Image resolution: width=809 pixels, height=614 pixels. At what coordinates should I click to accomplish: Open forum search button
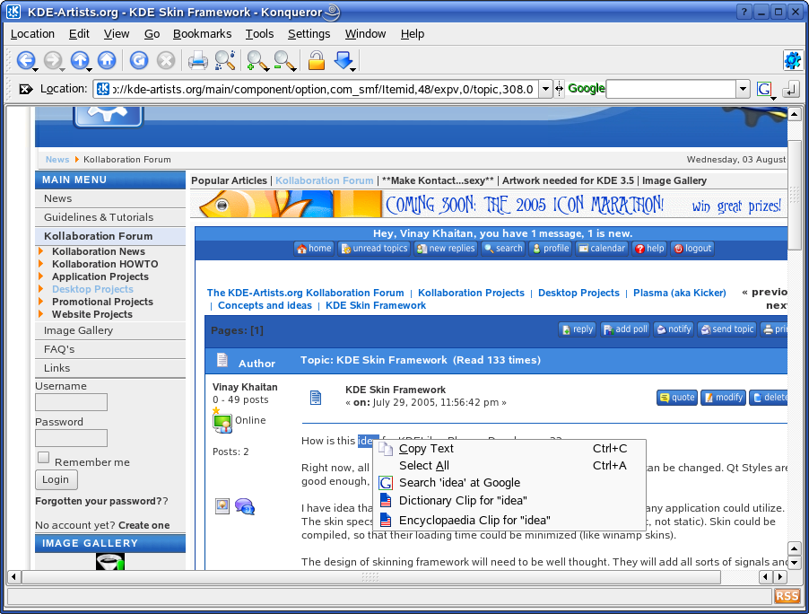coord(503,249)
